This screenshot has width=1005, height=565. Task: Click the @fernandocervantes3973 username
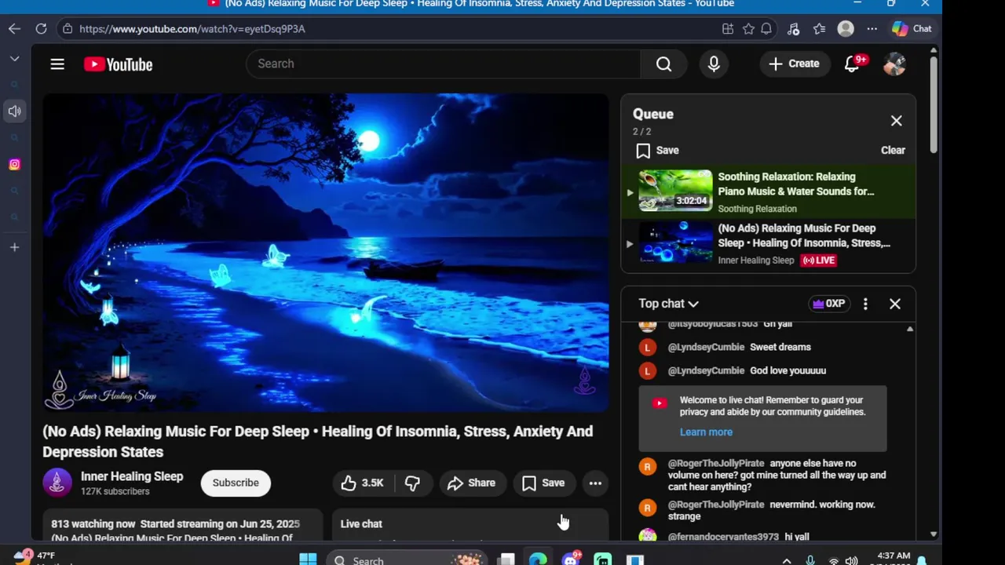(723, 537)
